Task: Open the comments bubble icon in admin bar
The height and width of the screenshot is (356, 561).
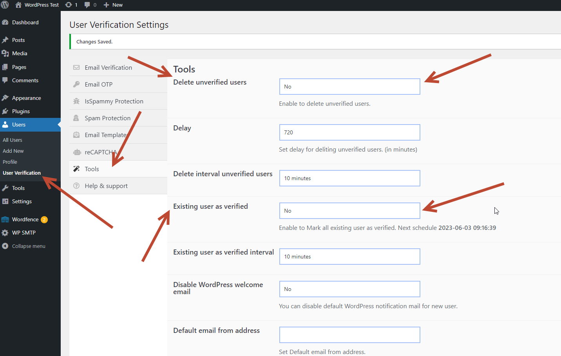Action: point(87,5)
